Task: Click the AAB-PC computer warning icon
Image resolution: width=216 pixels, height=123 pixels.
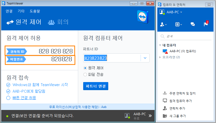Action: tap(165, 51)
